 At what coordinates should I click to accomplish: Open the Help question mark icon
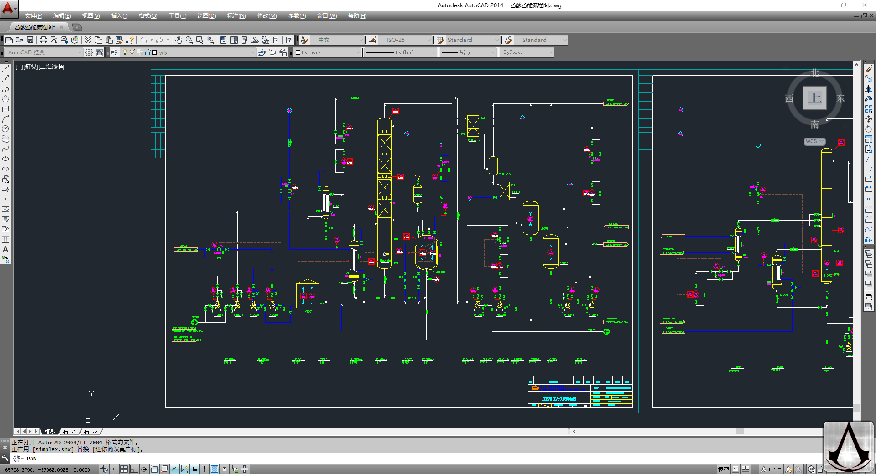point(289,40)
